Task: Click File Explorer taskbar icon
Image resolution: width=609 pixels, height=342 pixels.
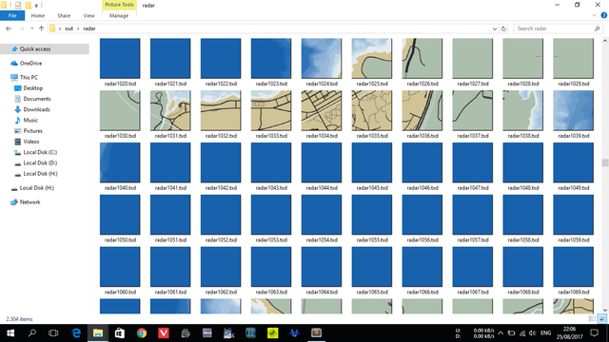Action: [98, 333]
